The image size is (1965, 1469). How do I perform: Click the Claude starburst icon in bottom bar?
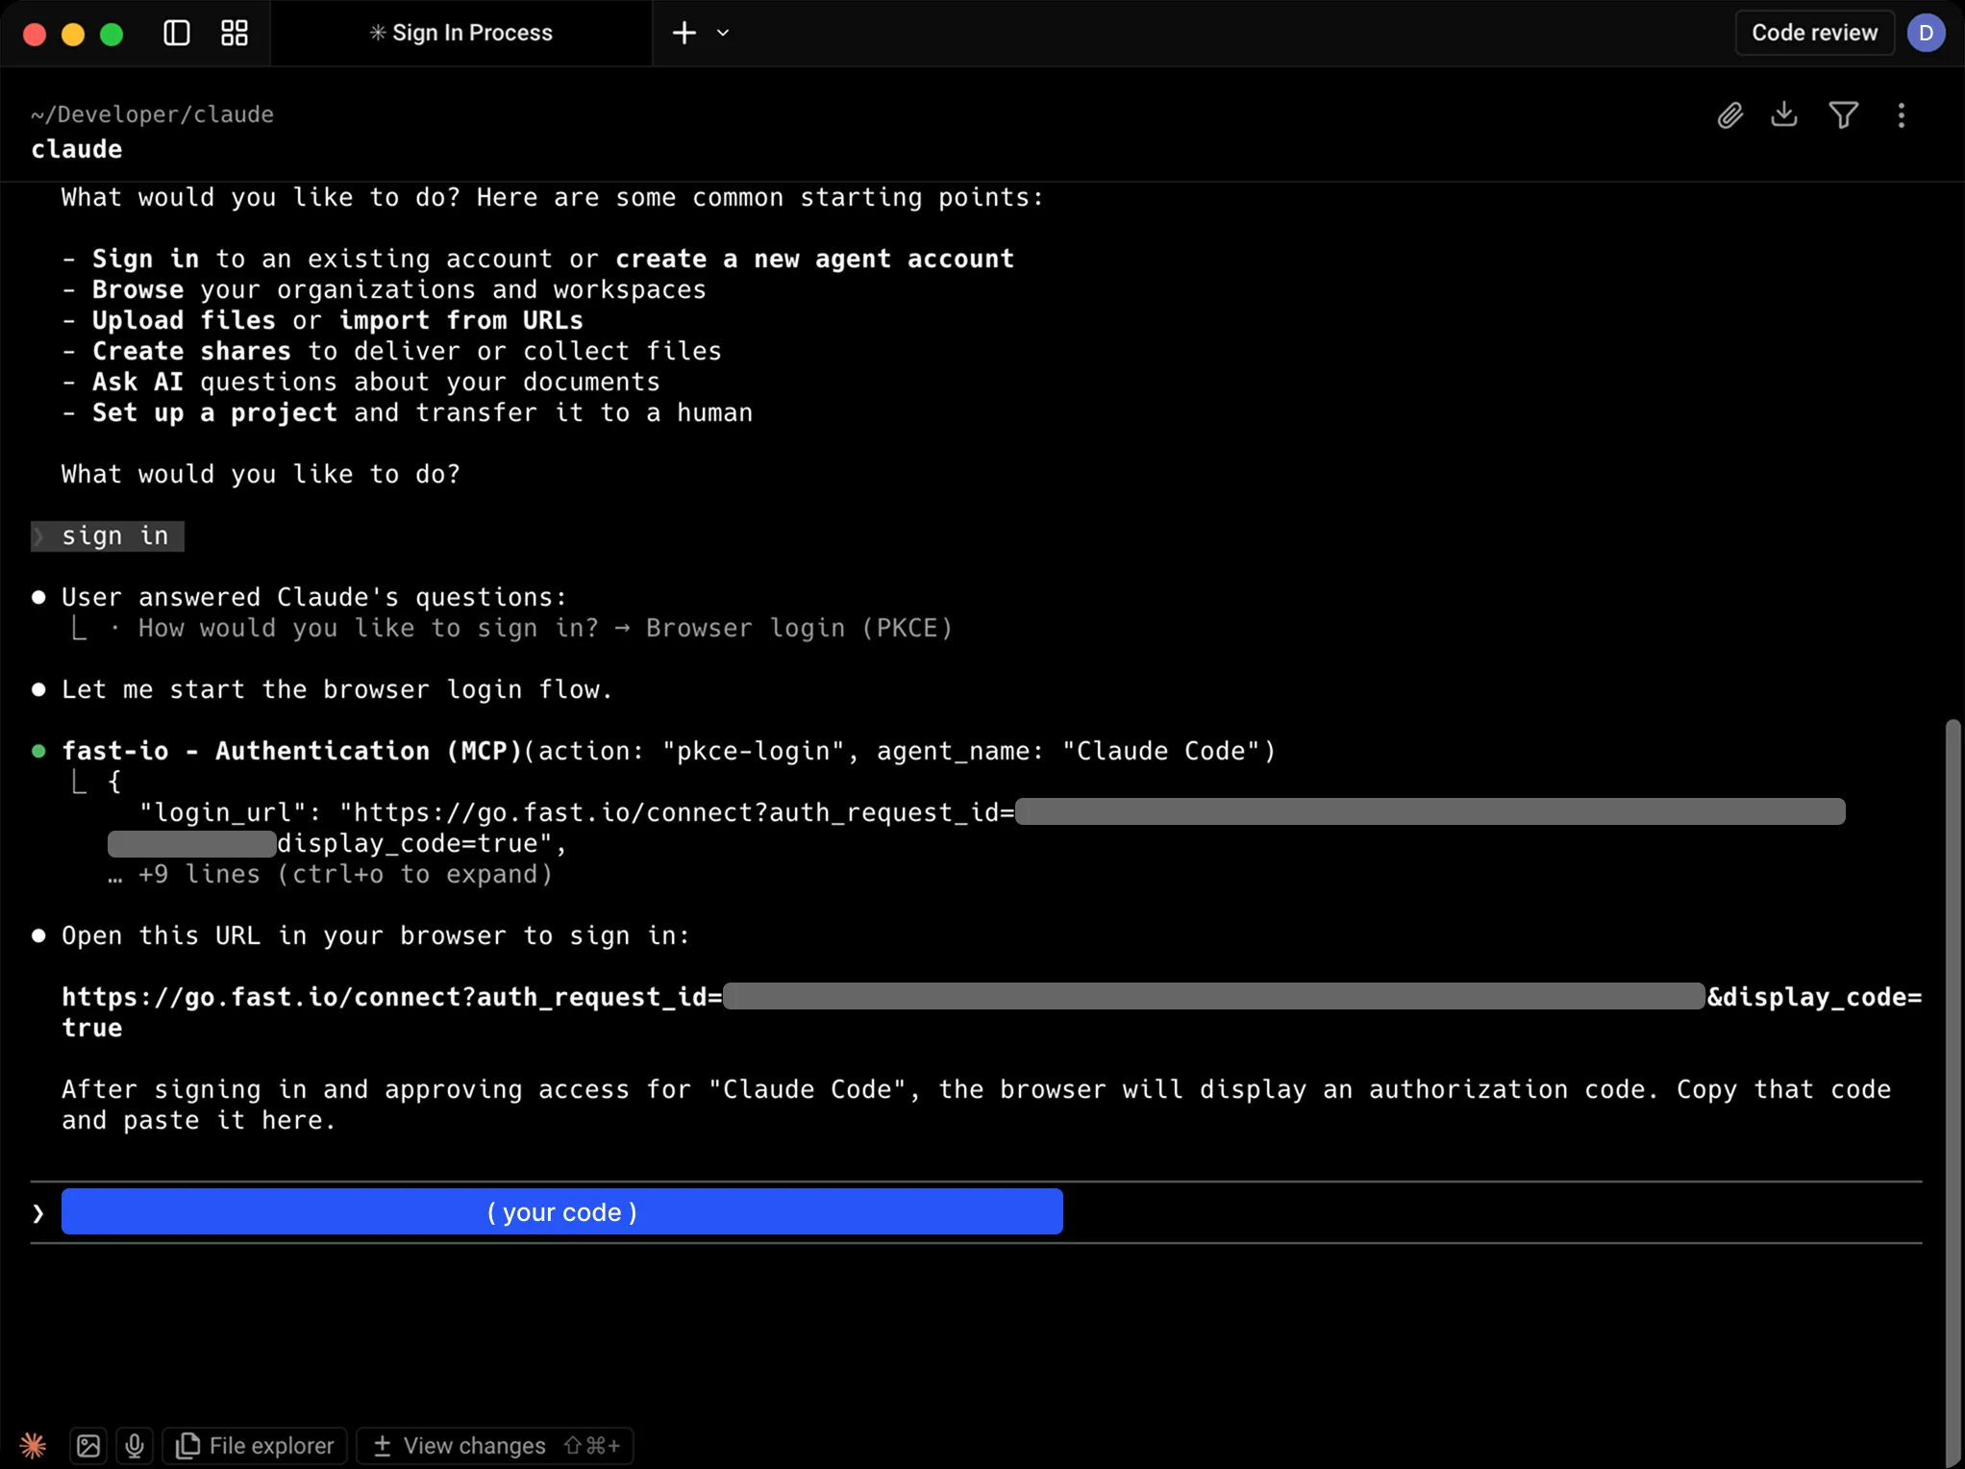pyautogui.click(x=33, y=1445)
